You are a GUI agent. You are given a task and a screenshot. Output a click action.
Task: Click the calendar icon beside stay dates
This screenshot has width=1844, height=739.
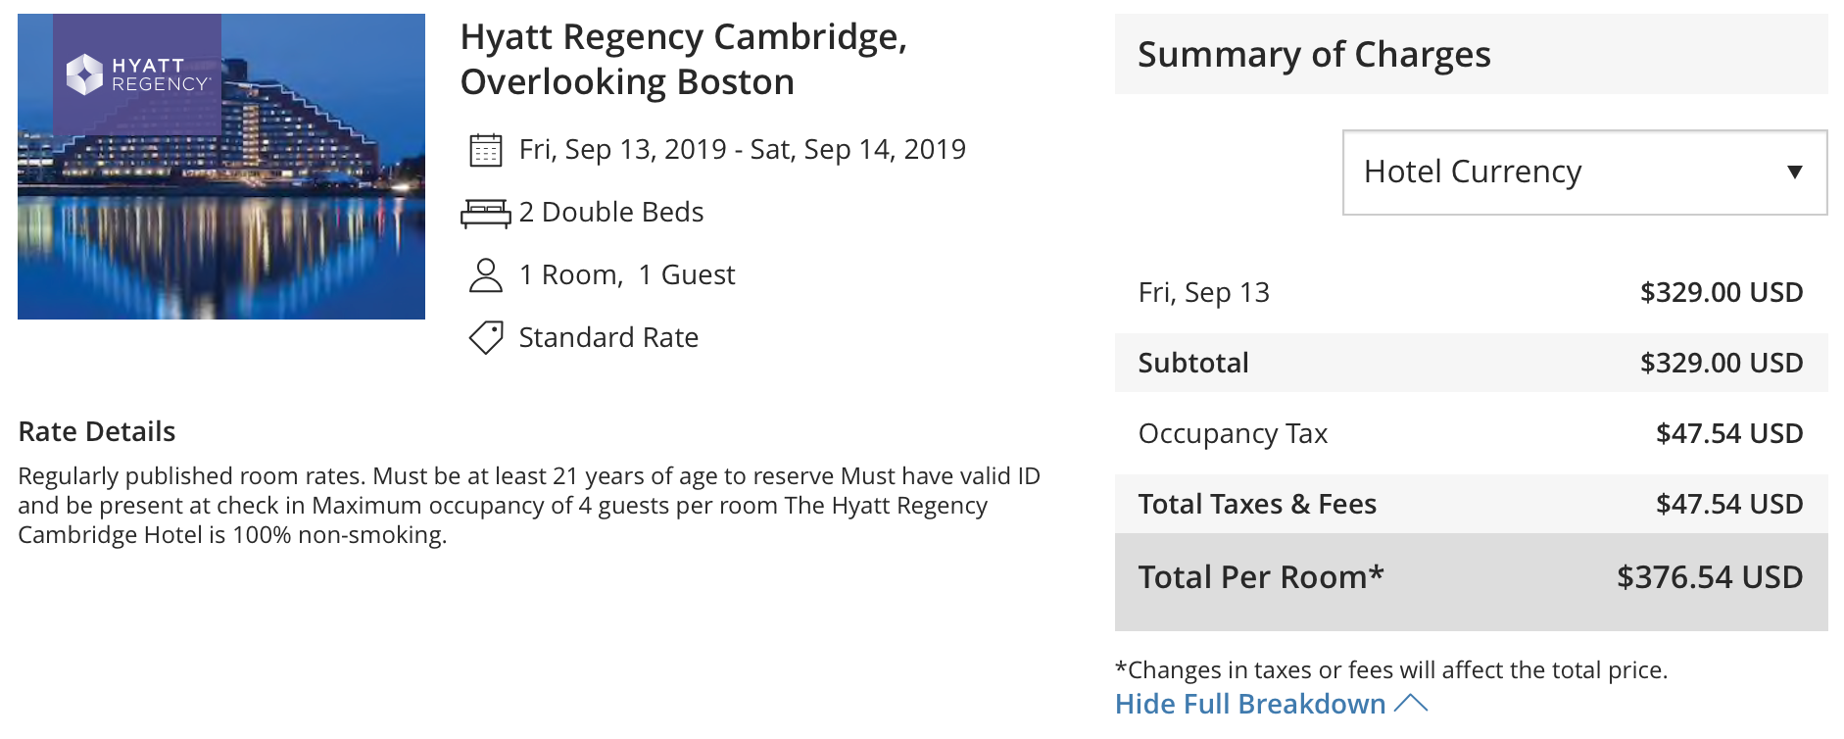pos(486,150)
